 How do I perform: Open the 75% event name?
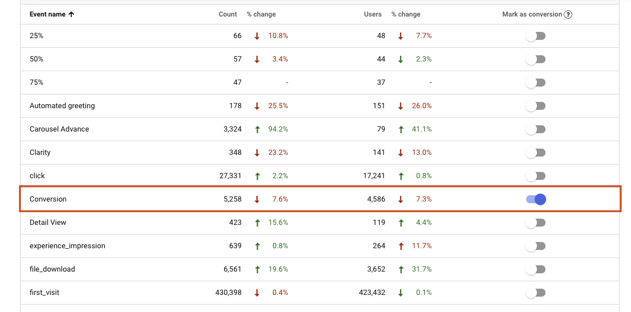pos(36,83)
